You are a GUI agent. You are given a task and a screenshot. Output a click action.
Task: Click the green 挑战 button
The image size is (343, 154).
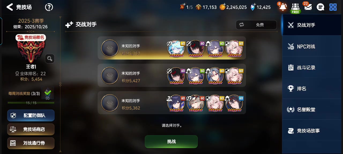pos(171,141)
